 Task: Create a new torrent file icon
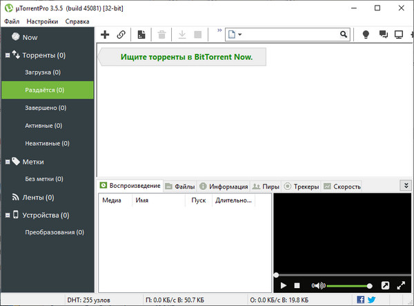(141, 35)
